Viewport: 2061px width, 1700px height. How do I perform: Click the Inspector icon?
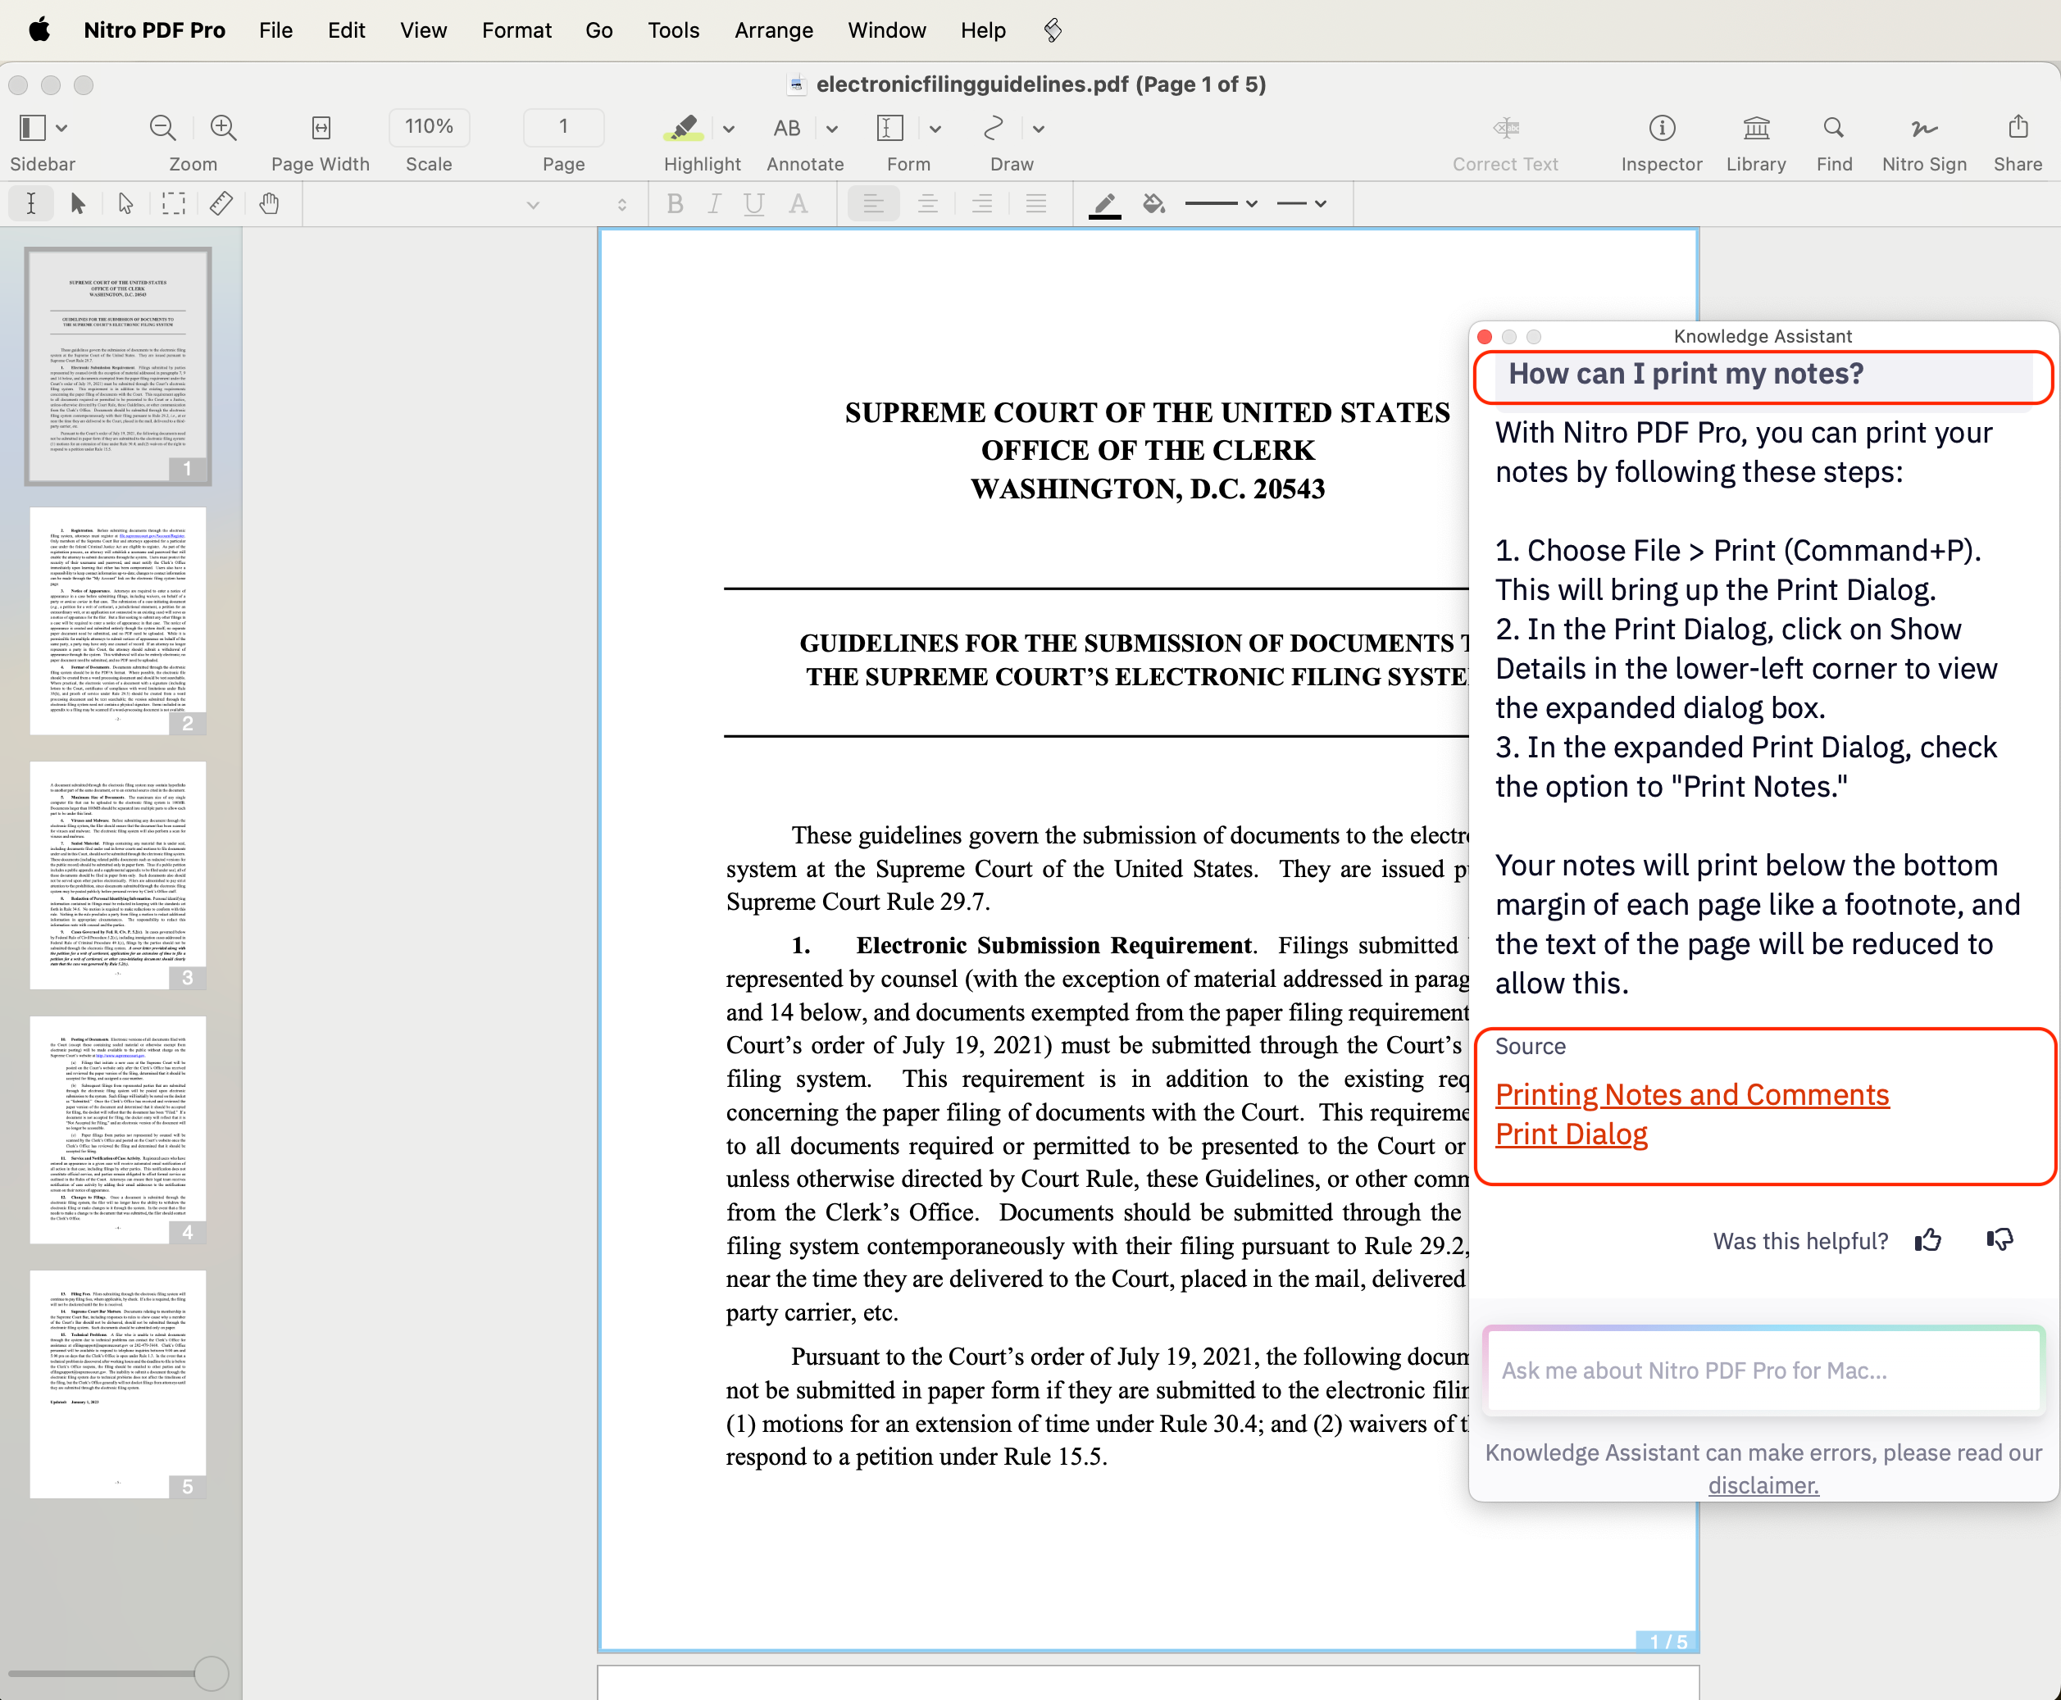tap(1661, 129)
